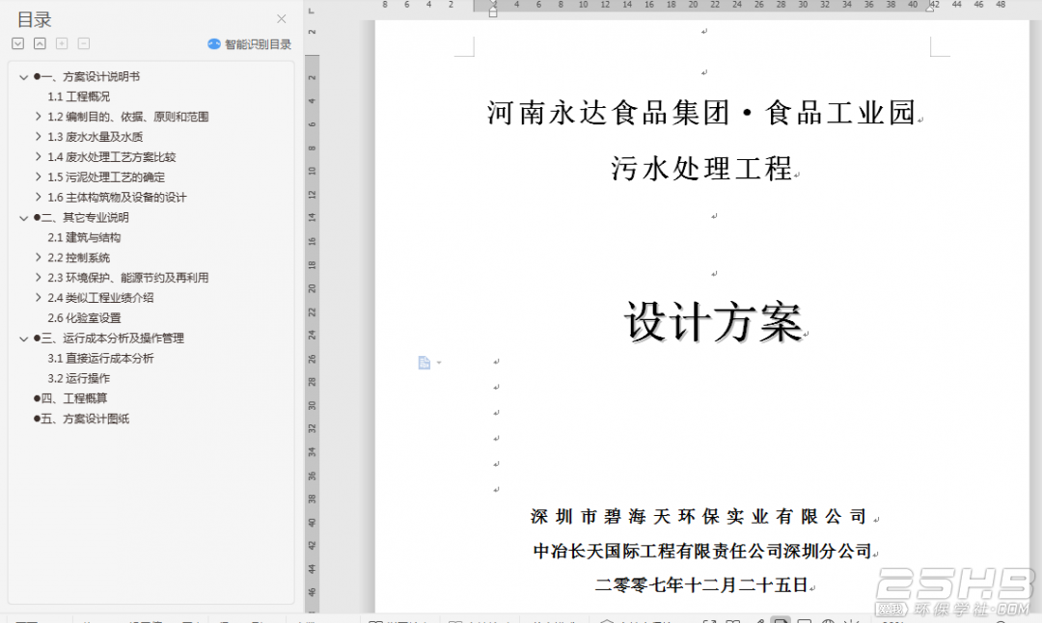Click the 深圳市碧海天环保实业有限公司 line
Image resolution: width=1042 pixels, height=623 pixels.
point(699,517)
